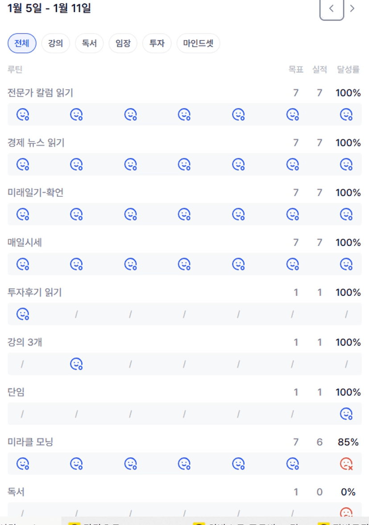The image size is (369, 525).
Task: Click last day smiley in 단임 row
Action: (346, 414)
